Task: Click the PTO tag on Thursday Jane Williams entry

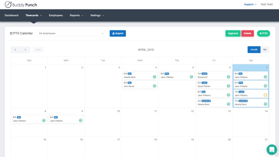Action: [x=167, y=74]
